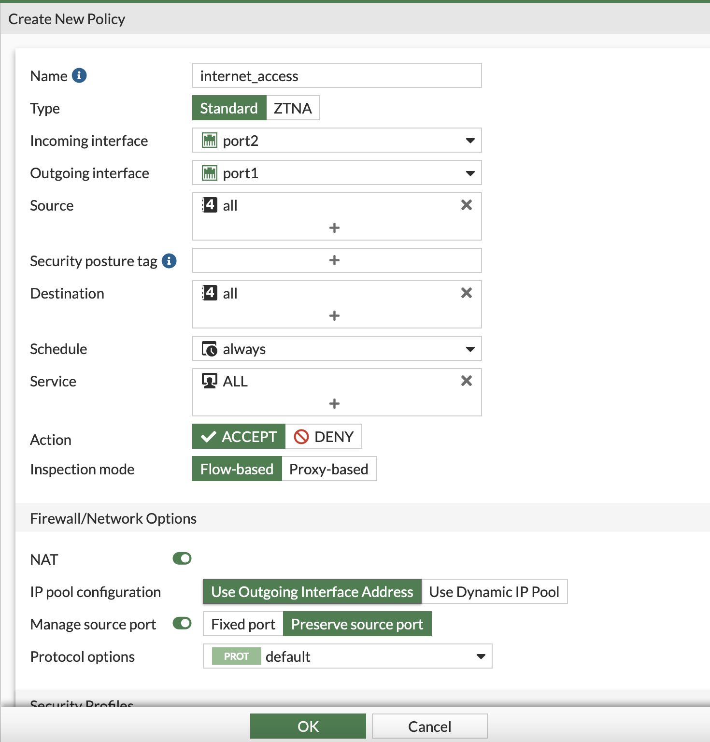The width and height of the screenshot is (710, 742).
Task: Remove the 'all' entry from Source
Action: click(466, 205)
